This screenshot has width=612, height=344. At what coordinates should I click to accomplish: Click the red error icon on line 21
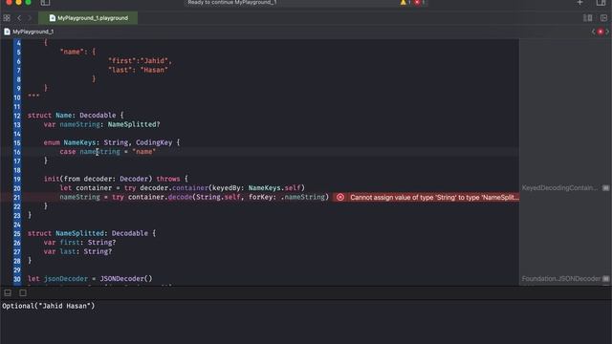pos(340,198)
